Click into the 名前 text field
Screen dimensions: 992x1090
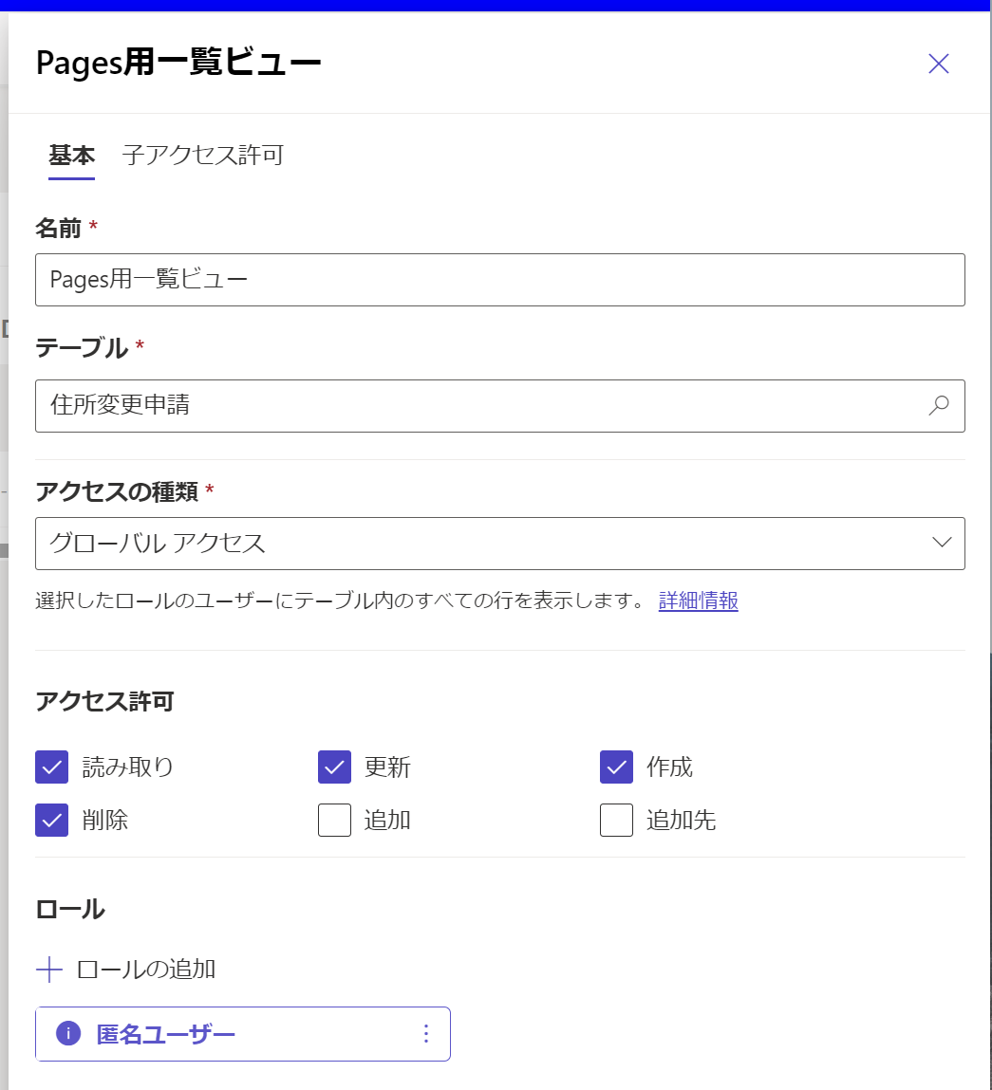tap(499, 280)
